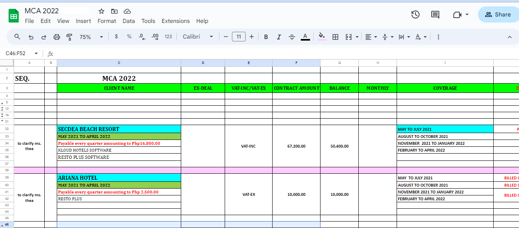The height and width of the screenshot is (228, 519).
Task: Open the borders tool
Action: tap(335, 37)
